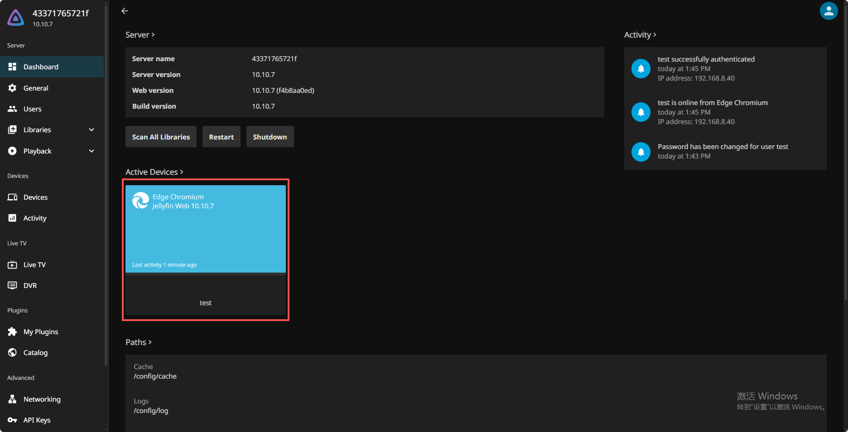
Task: Click the Edge Chromium browser logo
Action: click(x=140, y=201)
